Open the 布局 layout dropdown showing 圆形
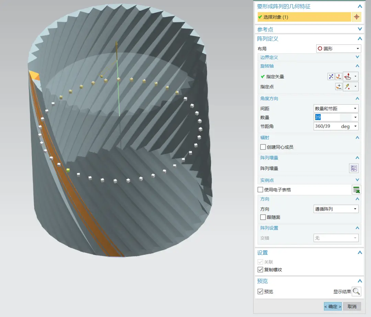This screenshot has height=317, width=371. click(339, 48)
